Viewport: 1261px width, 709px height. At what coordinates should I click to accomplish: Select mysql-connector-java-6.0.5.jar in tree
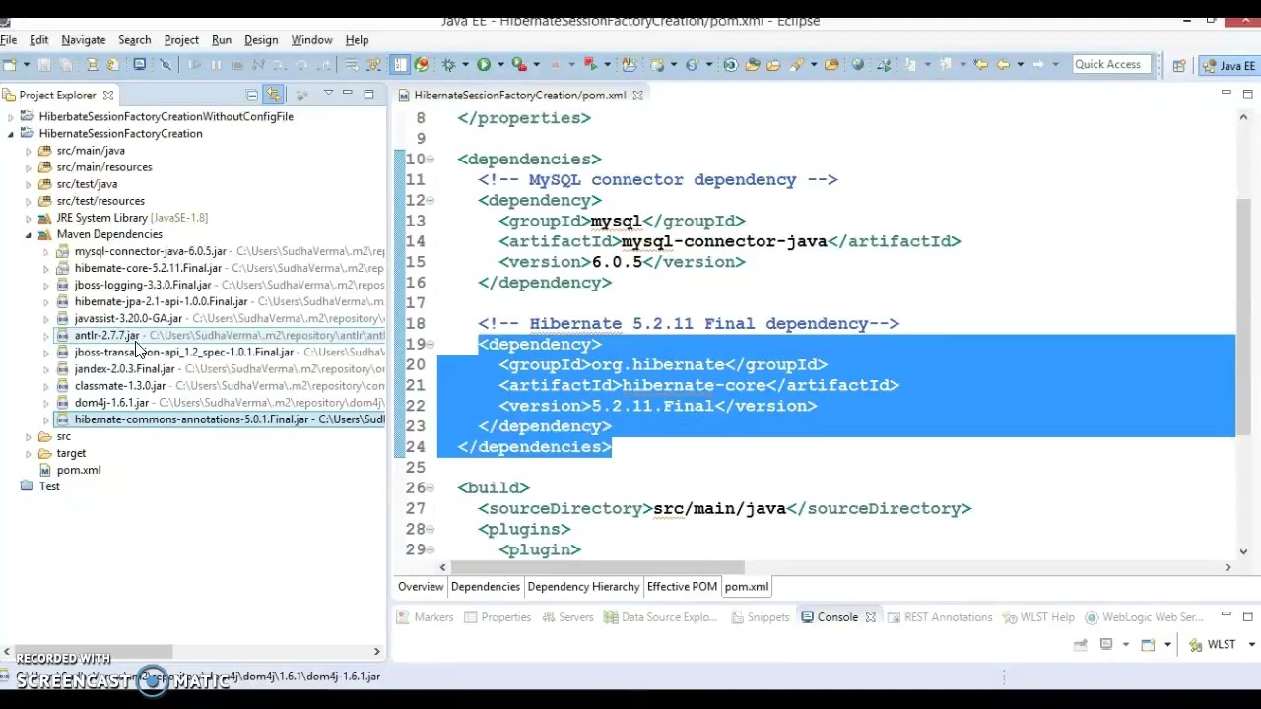pyautogui.click(x=150, y=251)
